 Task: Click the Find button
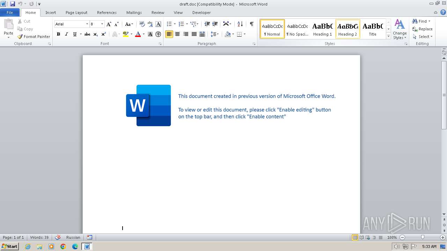pyautogui.click(x=419, y=21)
